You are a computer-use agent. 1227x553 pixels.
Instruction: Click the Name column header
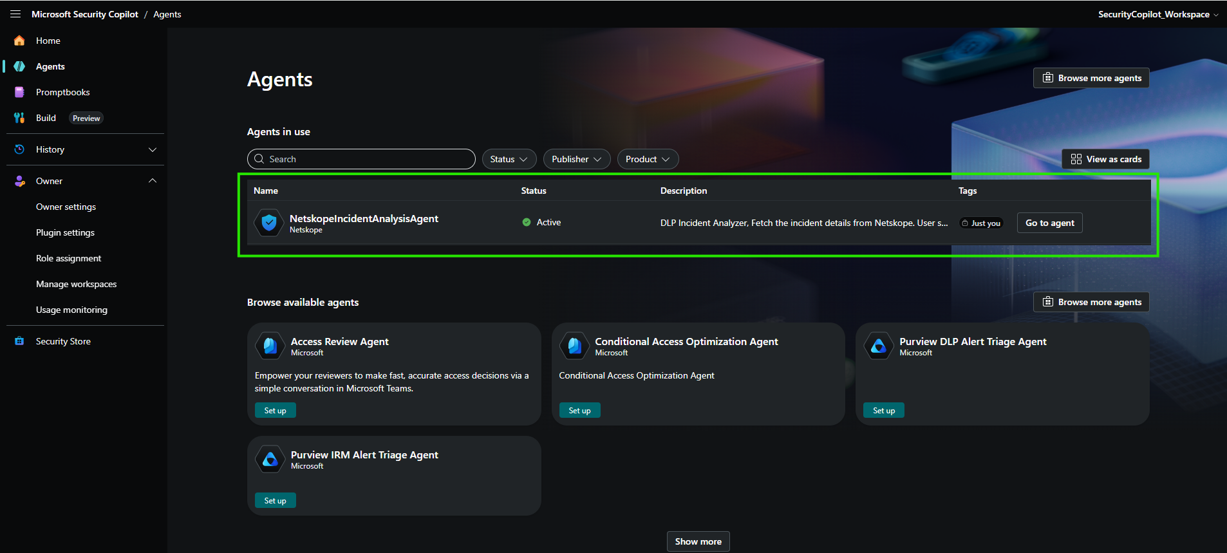pyautogui.click(x=266, y=191)
